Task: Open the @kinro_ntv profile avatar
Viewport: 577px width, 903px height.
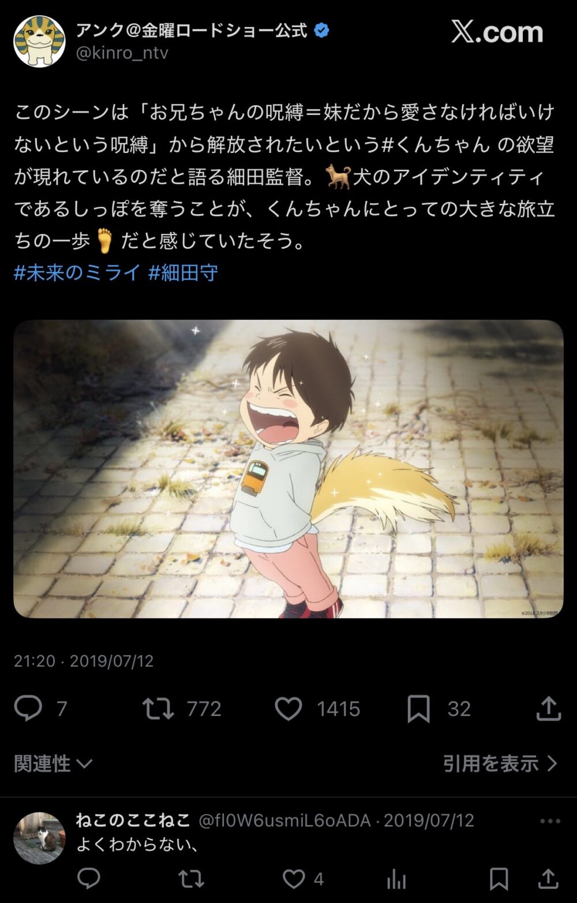Action: click(x=39, y=41)
